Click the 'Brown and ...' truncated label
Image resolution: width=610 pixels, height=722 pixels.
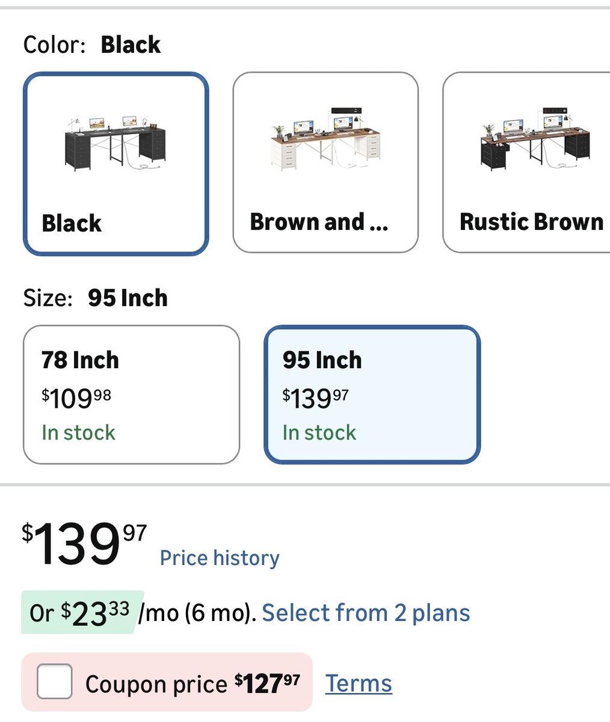click(x=319, y=222)
